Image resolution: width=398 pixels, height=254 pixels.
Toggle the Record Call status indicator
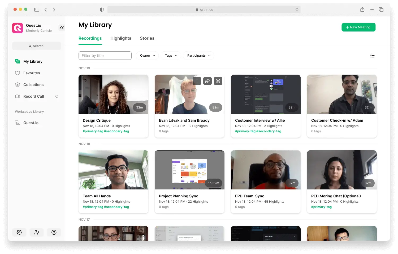[57, 96]
